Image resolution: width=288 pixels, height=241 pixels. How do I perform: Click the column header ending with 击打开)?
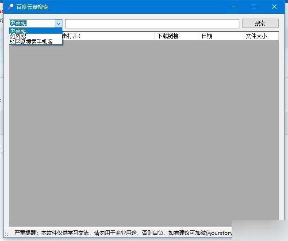108,36
